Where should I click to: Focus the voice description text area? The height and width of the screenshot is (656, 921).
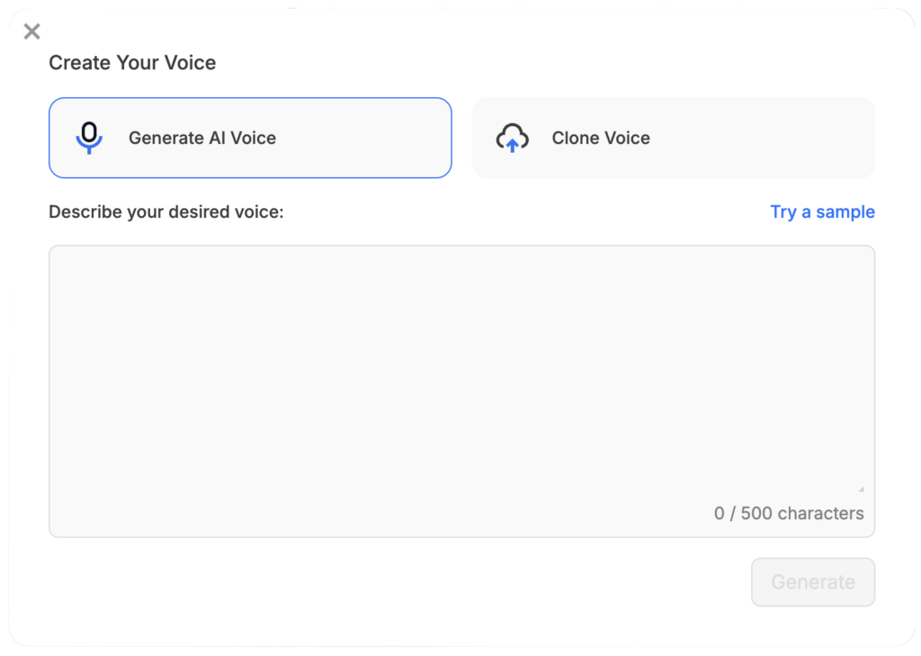(461, 391)
